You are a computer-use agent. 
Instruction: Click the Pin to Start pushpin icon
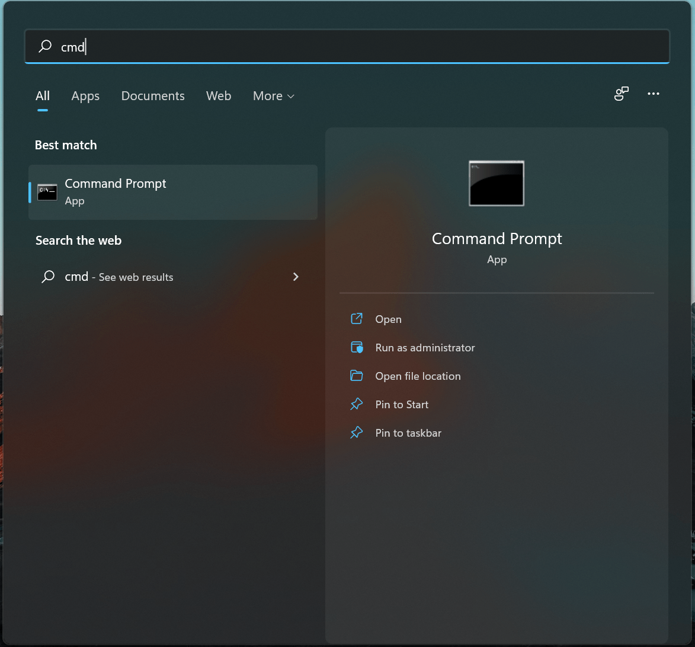pyautogui.click(x=356, y=404)
